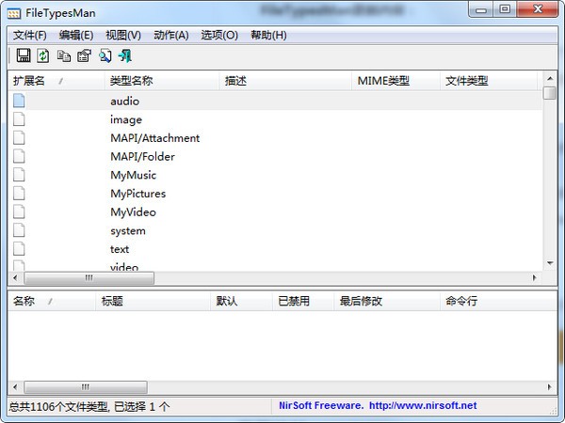
Task: Click the Refresh toolbar icon
Action: [x=43, y=55]
